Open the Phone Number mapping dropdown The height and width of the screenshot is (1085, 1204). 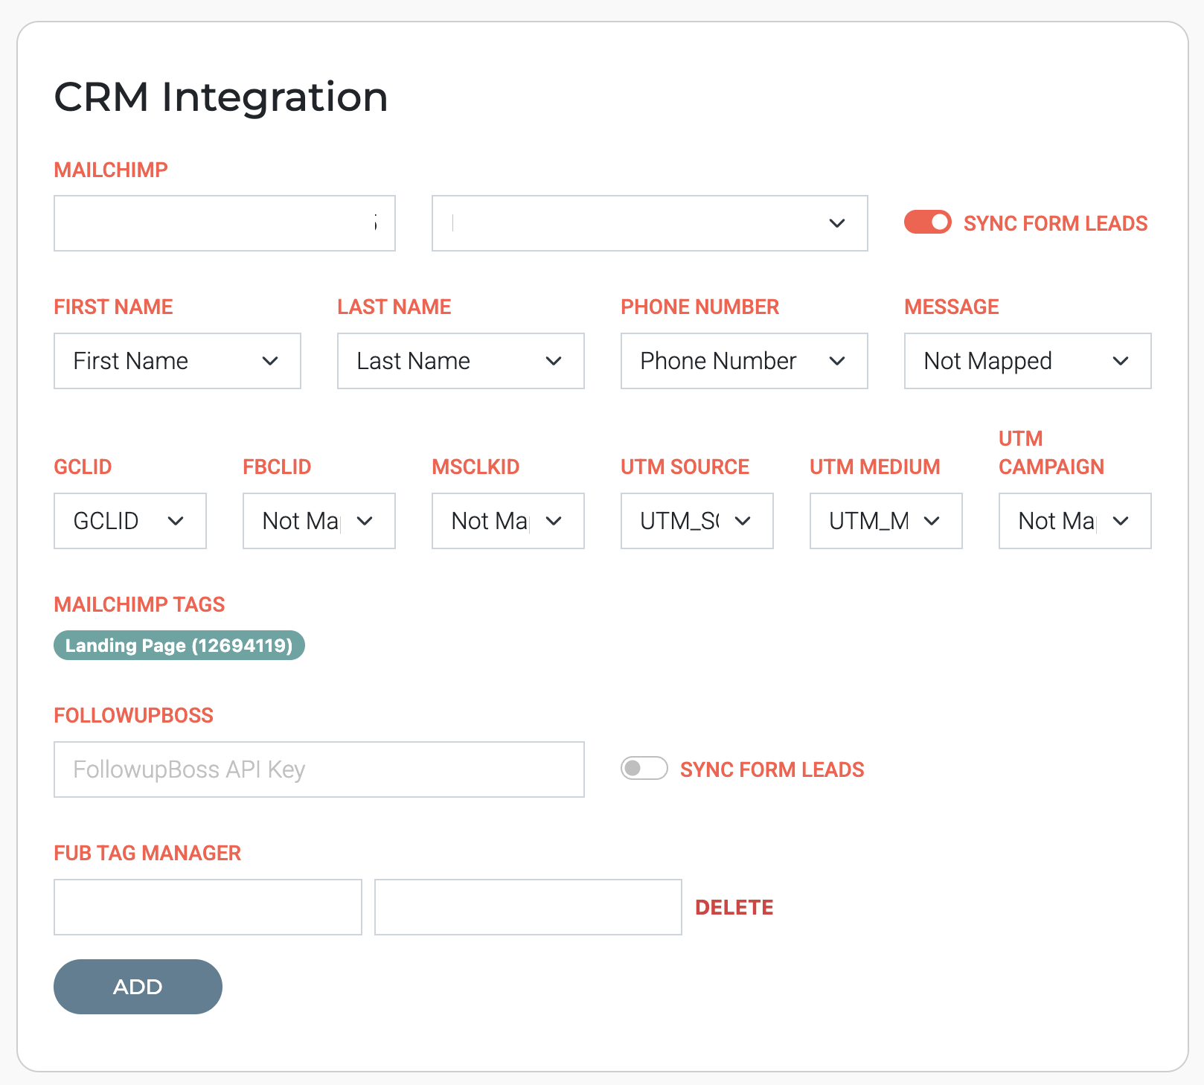click(x=744, y=361)
